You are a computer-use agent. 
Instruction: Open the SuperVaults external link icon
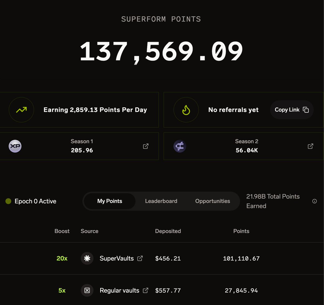(x=140, y=258)
